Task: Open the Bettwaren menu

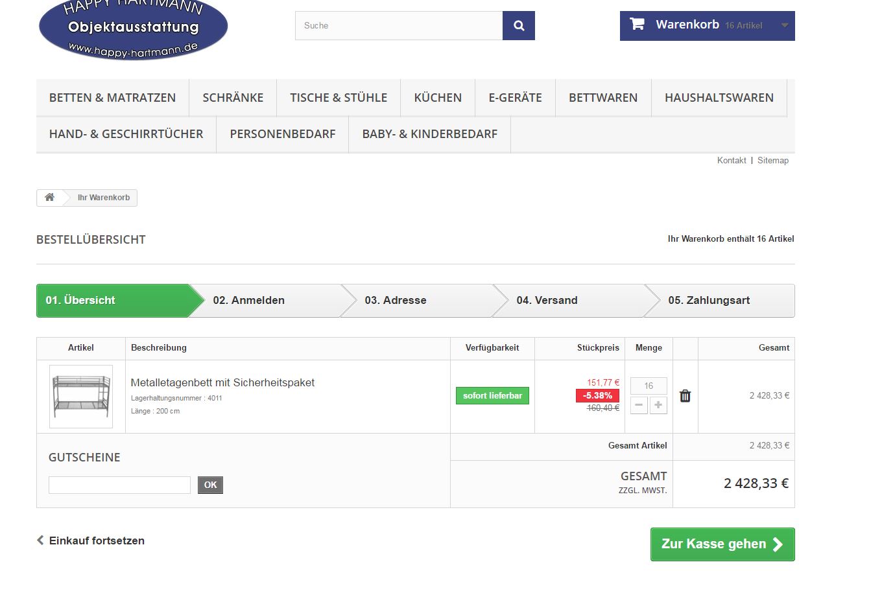Action: tap(603, 98)
